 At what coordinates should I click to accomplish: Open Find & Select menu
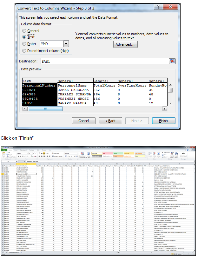coord(176,154)
